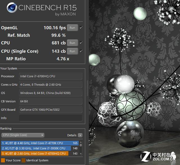Toggle the CPU (Single Core) test checkbox
The image size is (180, 165).
(81, 51)
